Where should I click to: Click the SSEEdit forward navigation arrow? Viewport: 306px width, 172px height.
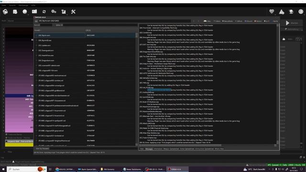198,21
